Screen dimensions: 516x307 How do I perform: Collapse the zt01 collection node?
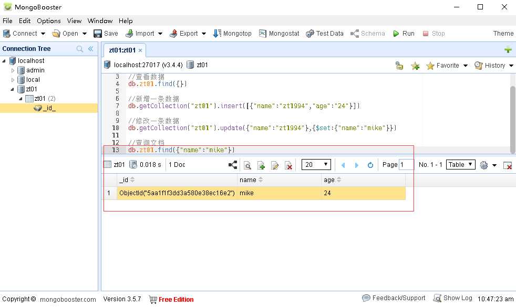(20, 99)
